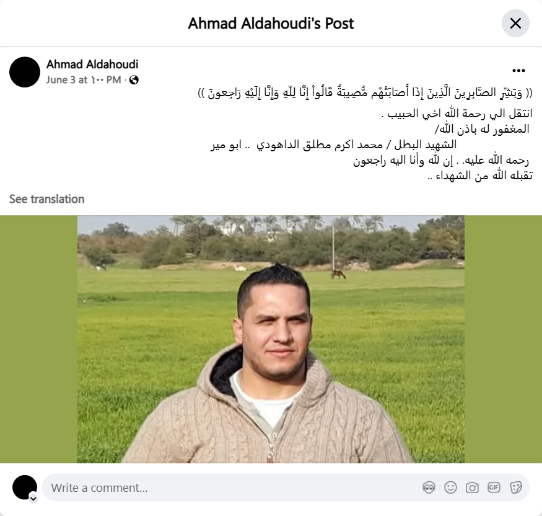The height and width of the screenshot is (516, 542).
Task: Click the commenter profile avatar at bottom
Action: [x=25, y=487]
